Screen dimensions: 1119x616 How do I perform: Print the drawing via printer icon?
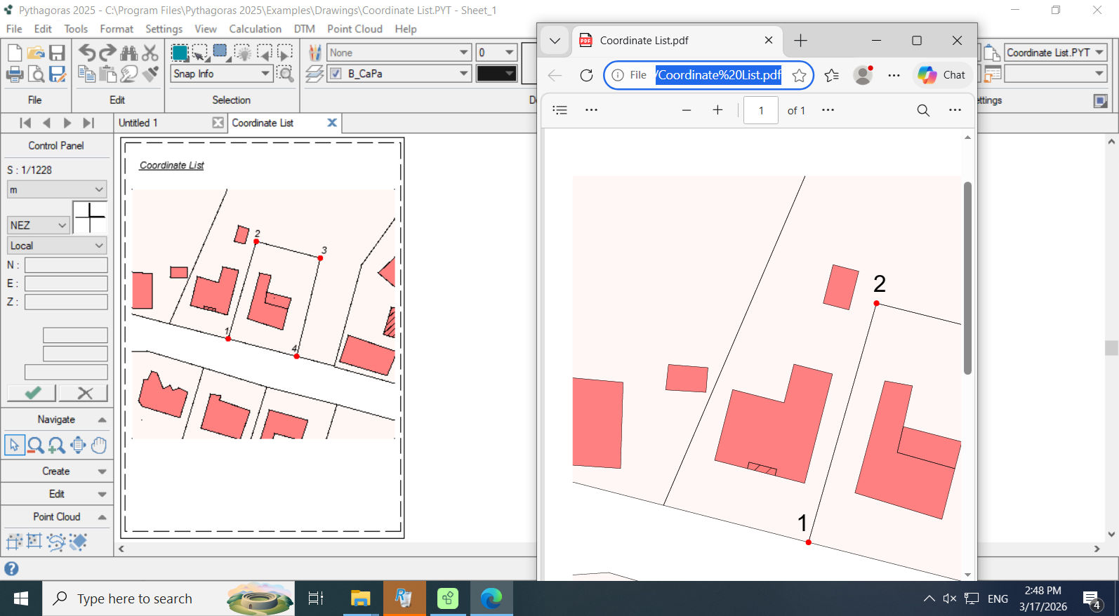tap(14, 74)
